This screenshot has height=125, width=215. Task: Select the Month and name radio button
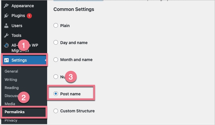click(x=56, y=60)
